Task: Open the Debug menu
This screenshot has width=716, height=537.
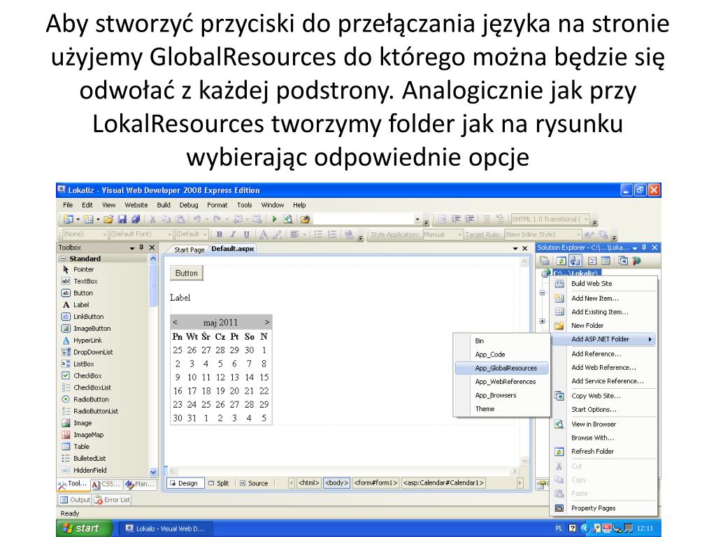Action: [x=189, y=205]
